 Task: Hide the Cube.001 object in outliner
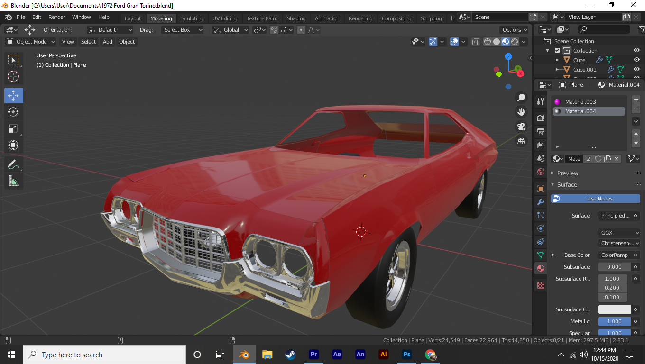point(636,70)
